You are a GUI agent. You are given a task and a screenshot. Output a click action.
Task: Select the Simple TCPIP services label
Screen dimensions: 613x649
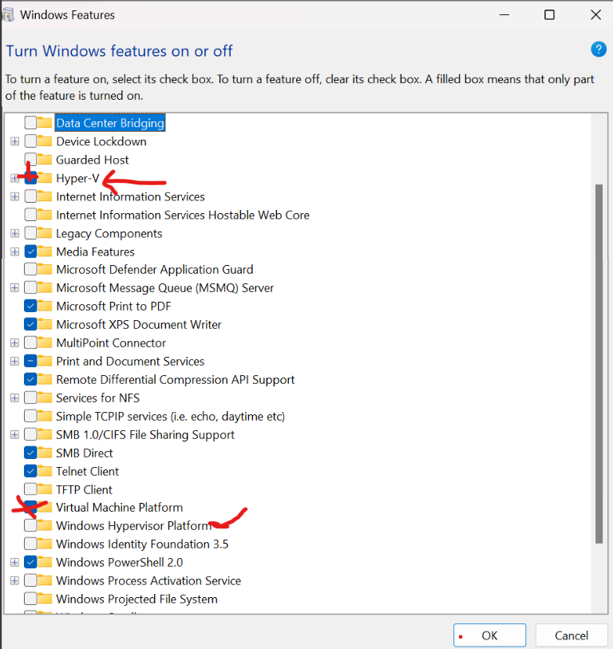coord(170,416)
